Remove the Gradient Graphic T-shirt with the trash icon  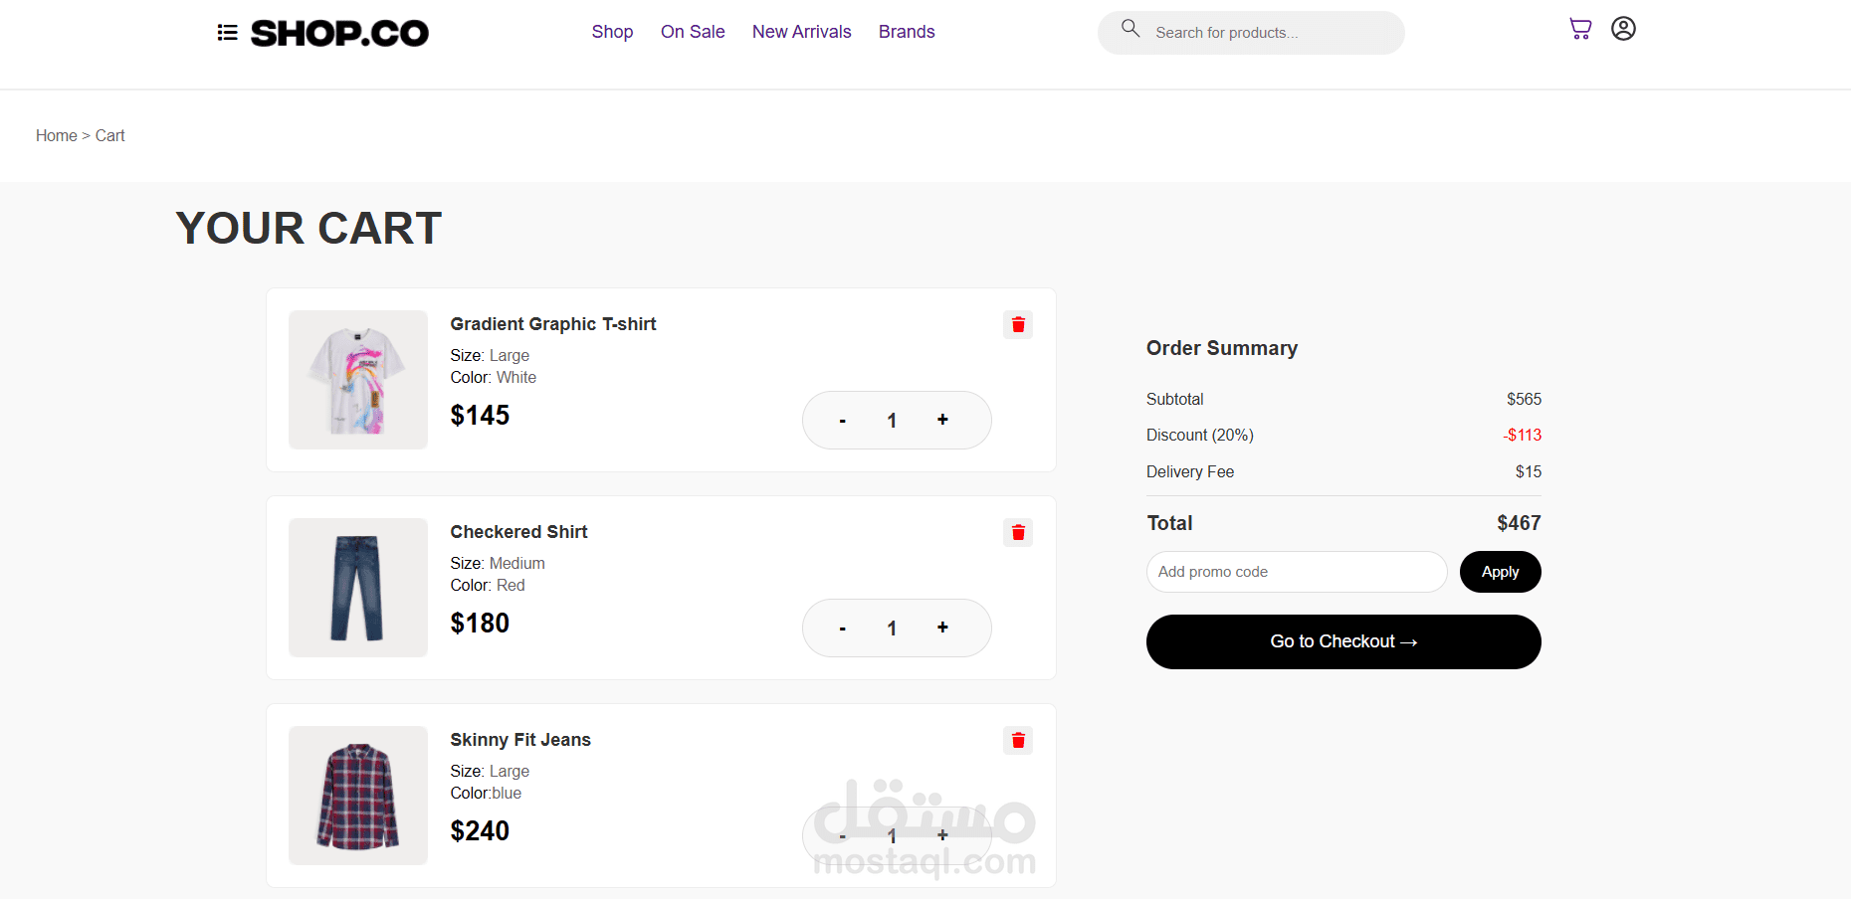(1017, 324)
